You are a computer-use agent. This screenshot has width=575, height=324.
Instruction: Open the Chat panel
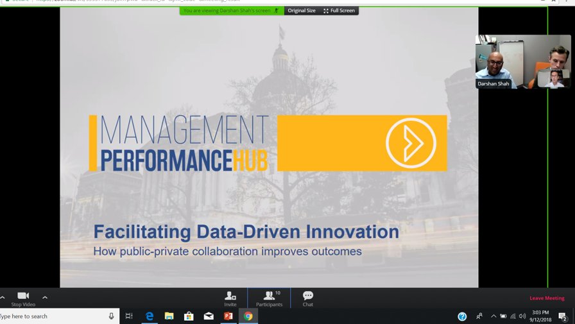coord(308,299)
